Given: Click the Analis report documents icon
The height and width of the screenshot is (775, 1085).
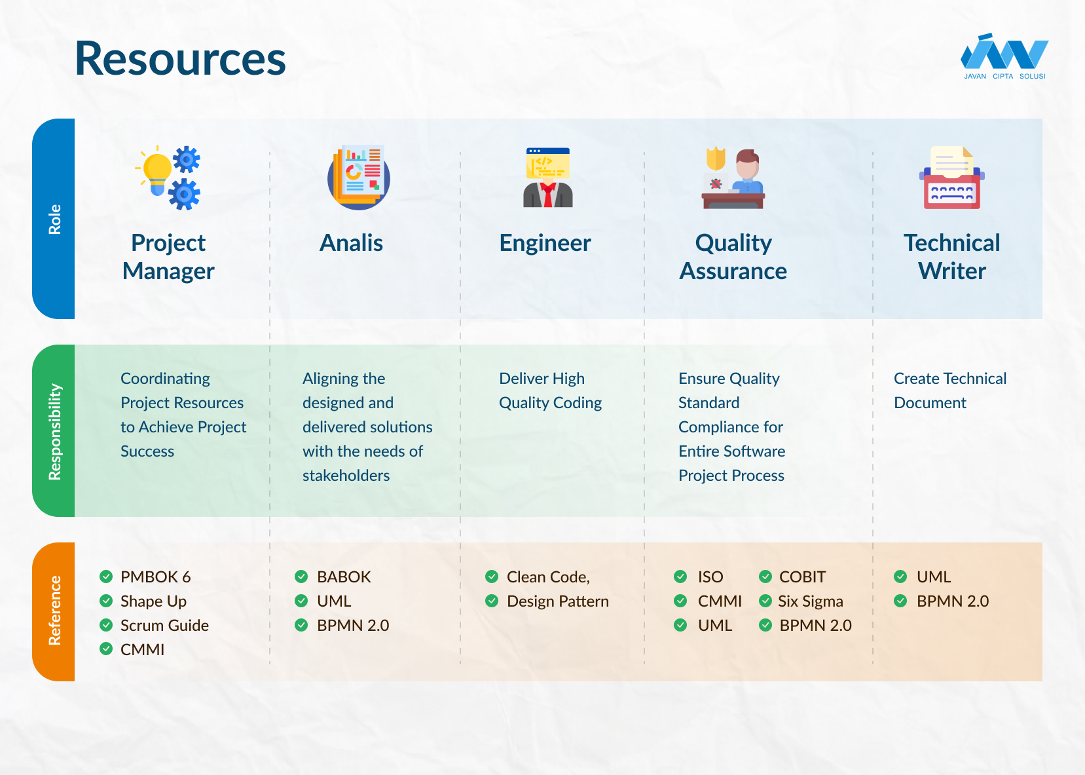Looking at the screenshot, I should [x=358, y=178].
